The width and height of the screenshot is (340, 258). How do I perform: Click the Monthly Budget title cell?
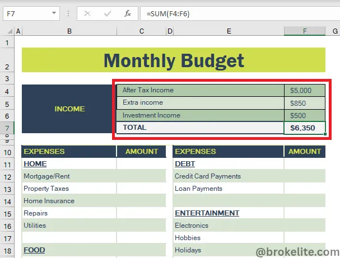click(x=174, y=60)
